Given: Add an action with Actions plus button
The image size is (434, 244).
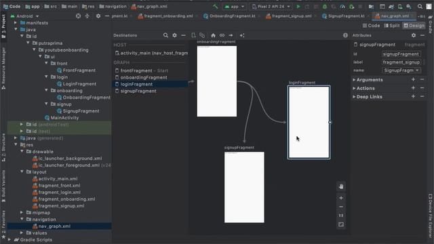Looking at the screenshot, I should pyautogui.click(x=413, y=88).
